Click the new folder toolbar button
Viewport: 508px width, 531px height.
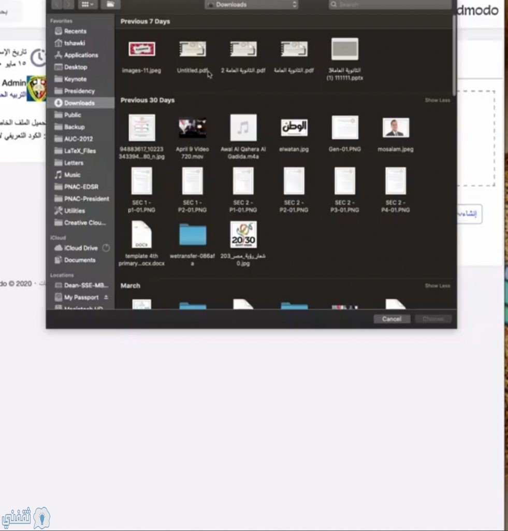(110, 4)
